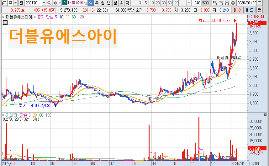
Task: Choose the 20 interval button
Action: [x=158, y=3]
